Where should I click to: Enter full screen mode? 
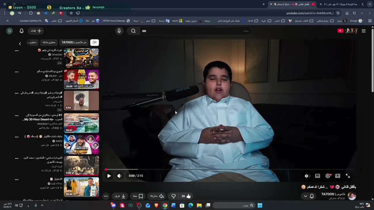(348, 176)
